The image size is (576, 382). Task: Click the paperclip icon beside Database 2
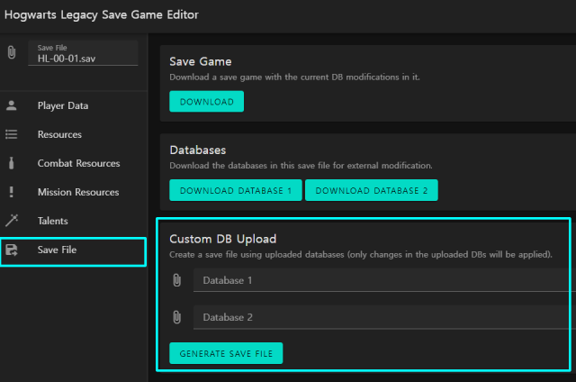[177, 317]
